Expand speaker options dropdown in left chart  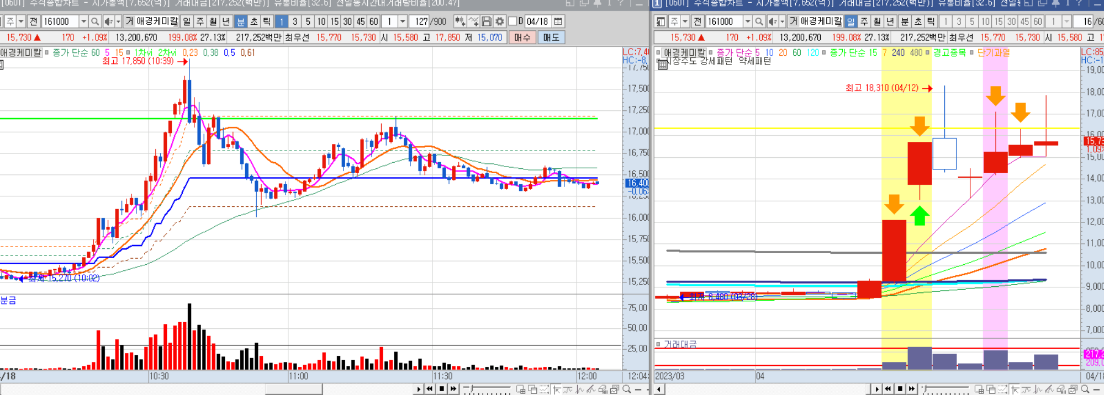pos(118,22)
